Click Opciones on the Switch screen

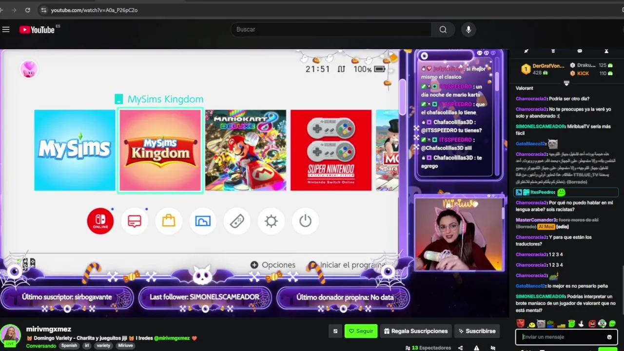(273, 265)
